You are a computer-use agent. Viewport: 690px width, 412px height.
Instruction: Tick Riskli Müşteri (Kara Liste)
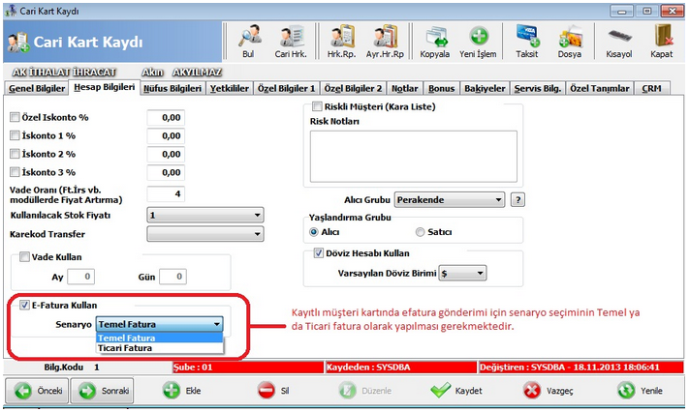click(x=317, y=106)
